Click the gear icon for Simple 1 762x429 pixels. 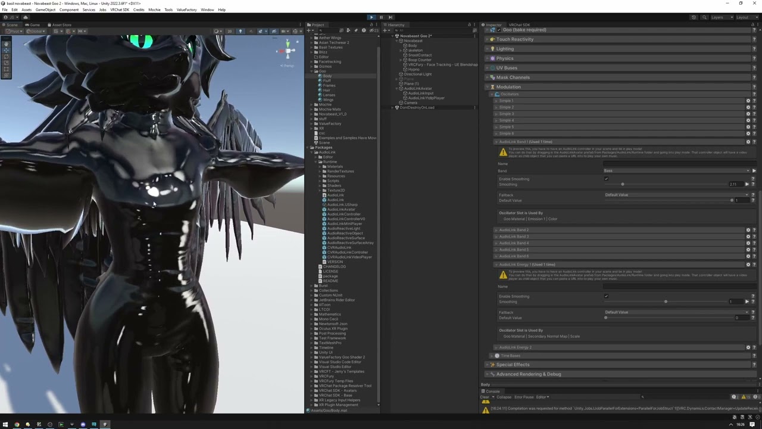[x=748, y=101]
